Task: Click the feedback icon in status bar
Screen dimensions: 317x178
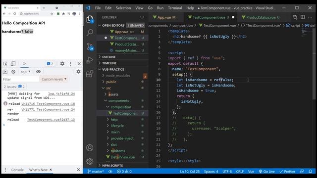Action: (302, 172)
